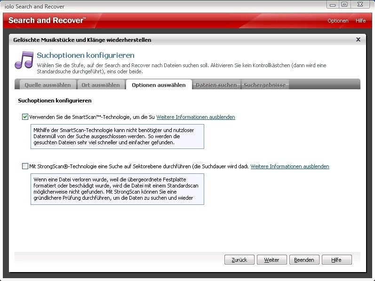Hide further information for SmartScan
The image size is (375, 281).
pos(196,117)
